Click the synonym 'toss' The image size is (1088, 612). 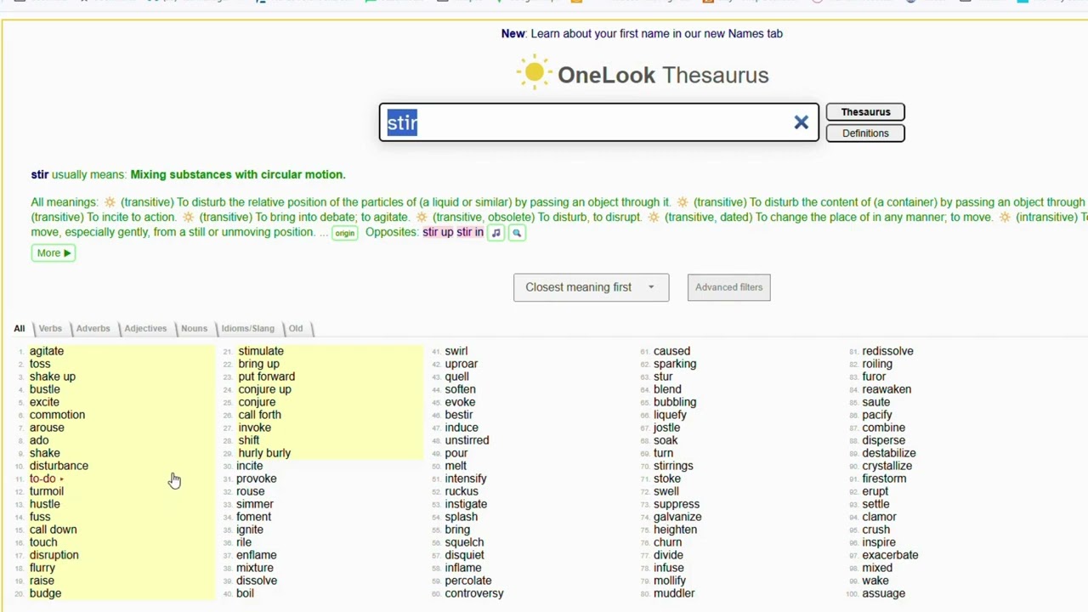[40, 364]
